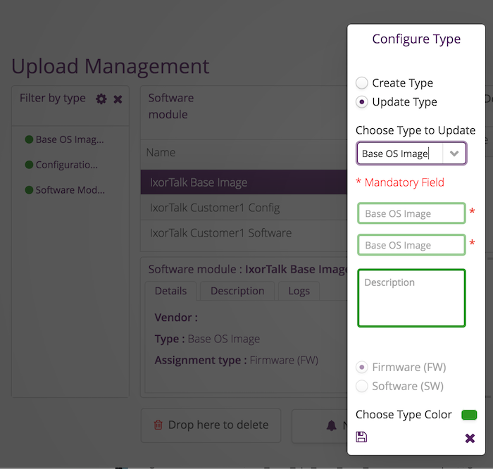The image size is (493, 469).
Task: Click the trash icon in delete area
Action: tap(158, 425)
